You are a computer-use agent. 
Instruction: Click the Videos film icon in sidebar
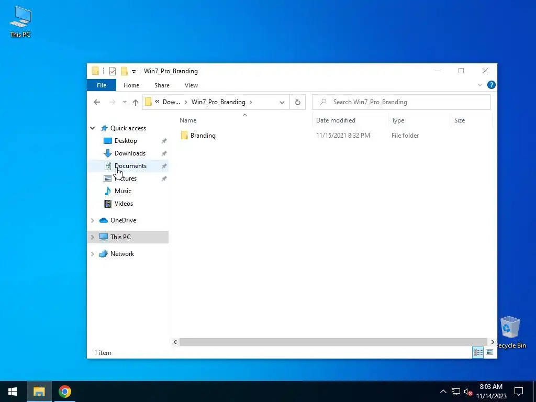click(108, 204)
